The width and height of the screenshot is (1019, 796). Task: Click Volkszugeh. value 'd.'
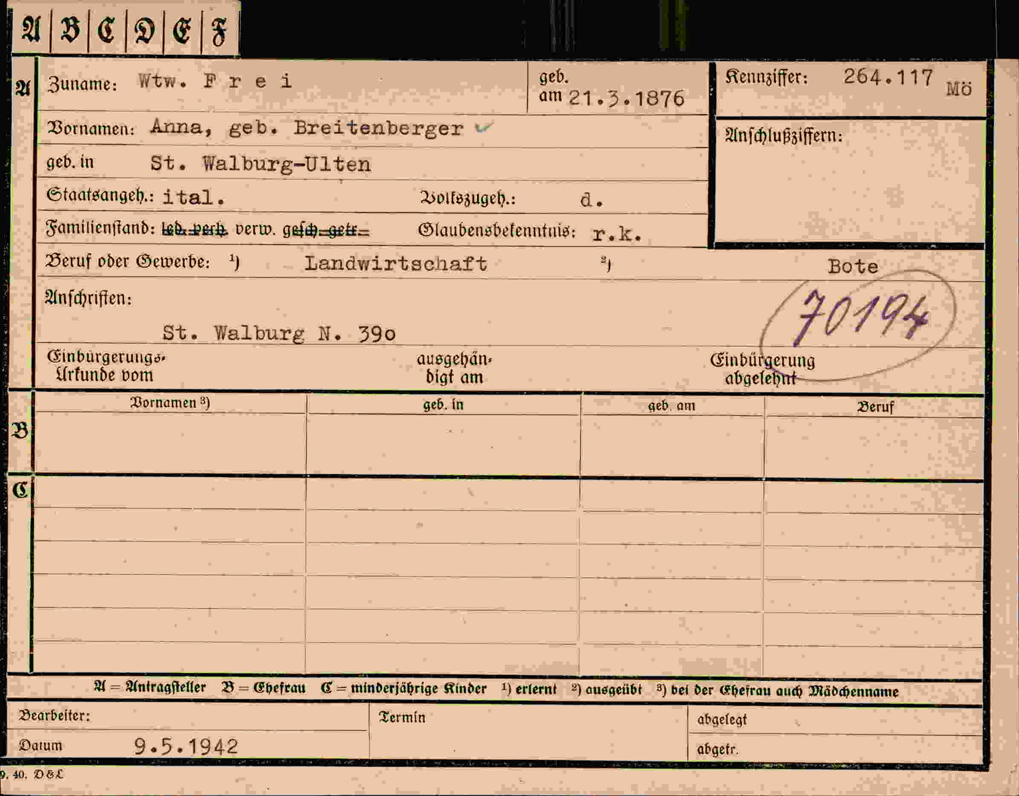point(592,200)
